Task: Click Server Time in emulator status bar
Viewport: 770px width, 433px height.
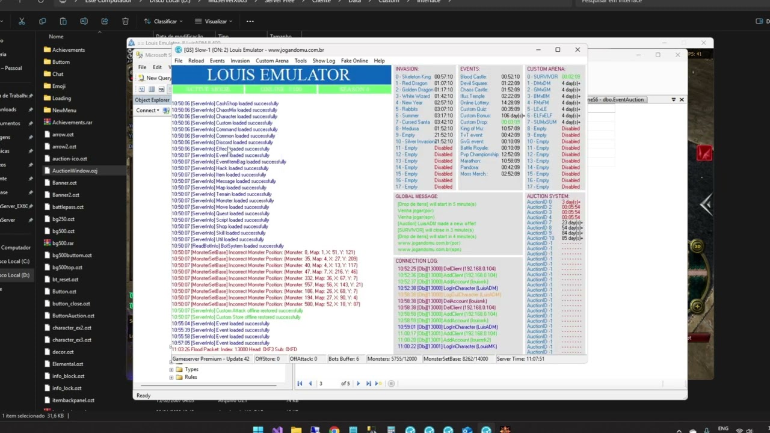Action: coord(520,359)
